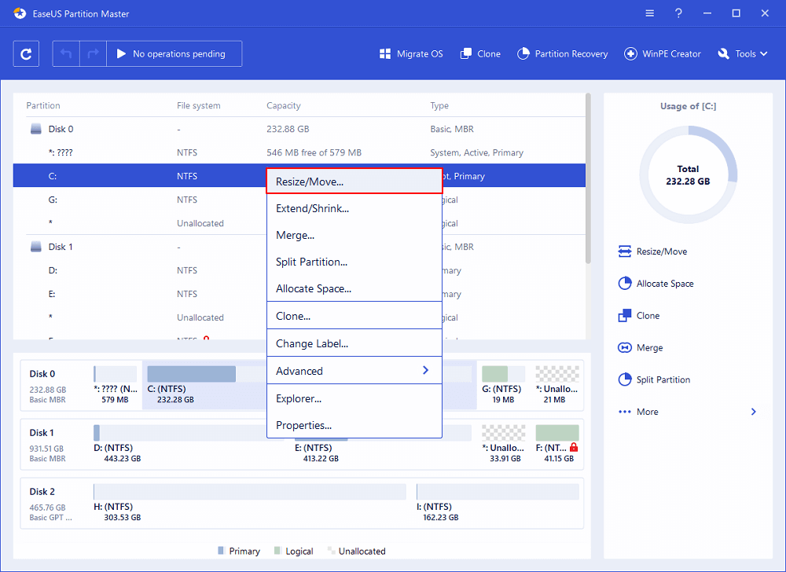Click the redo arrow in toolbar
This screenshot has width=786, height=572.
94,53
